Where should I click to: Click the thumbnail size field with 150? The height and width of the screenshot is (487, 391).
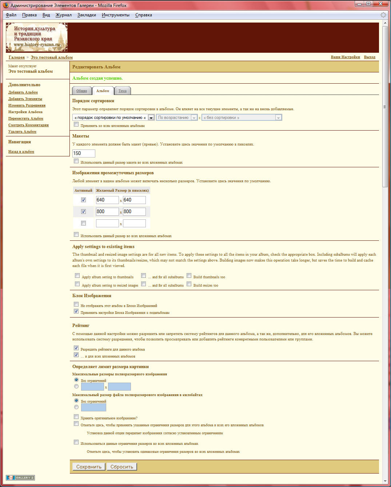tap(84, 153)
